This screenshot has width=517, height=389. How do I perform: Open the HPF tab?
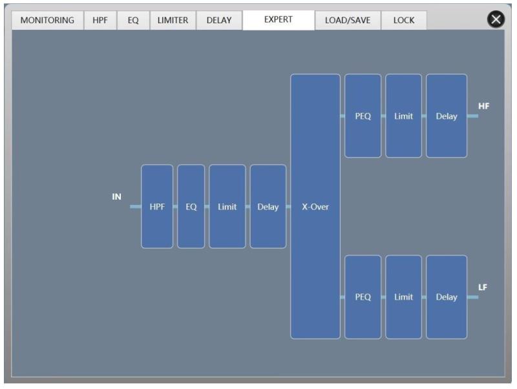100,20
